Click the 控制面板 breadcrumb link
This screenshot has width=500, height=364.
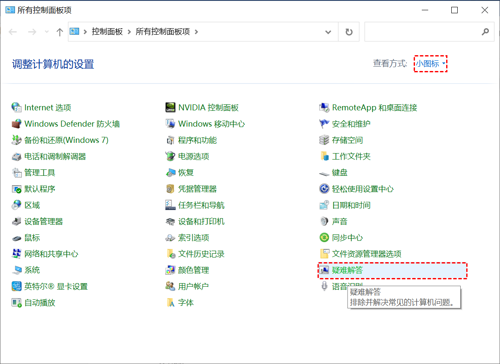pyautogui.click(x=107, y=32)
